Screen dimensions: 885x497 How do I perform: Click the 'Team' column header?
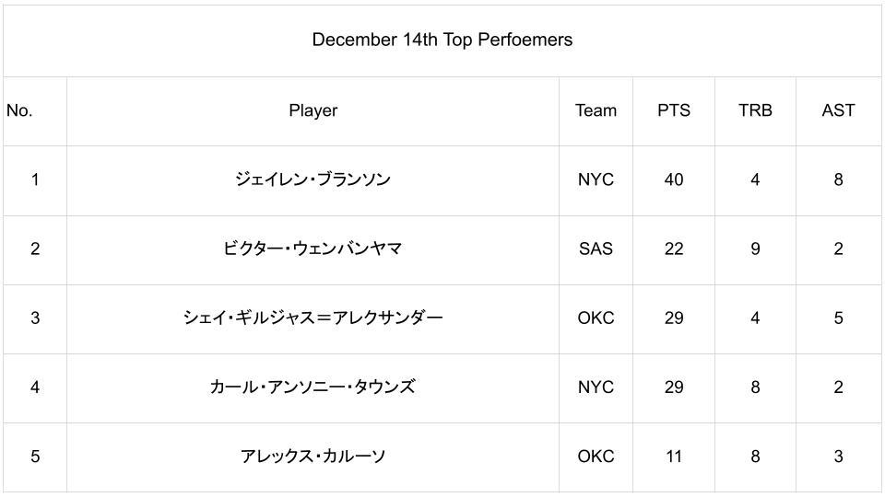click(596, 110)
